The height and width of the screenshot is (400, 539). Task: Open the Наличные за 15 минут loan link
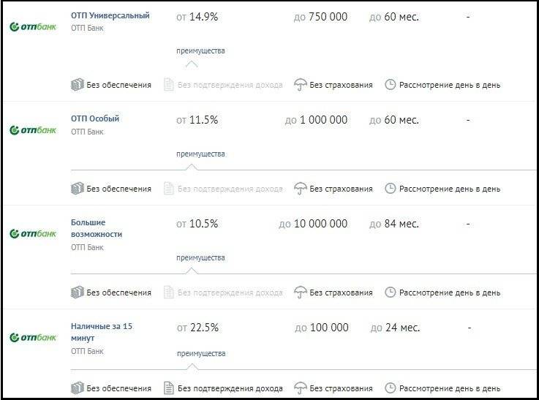coord(102,332)
